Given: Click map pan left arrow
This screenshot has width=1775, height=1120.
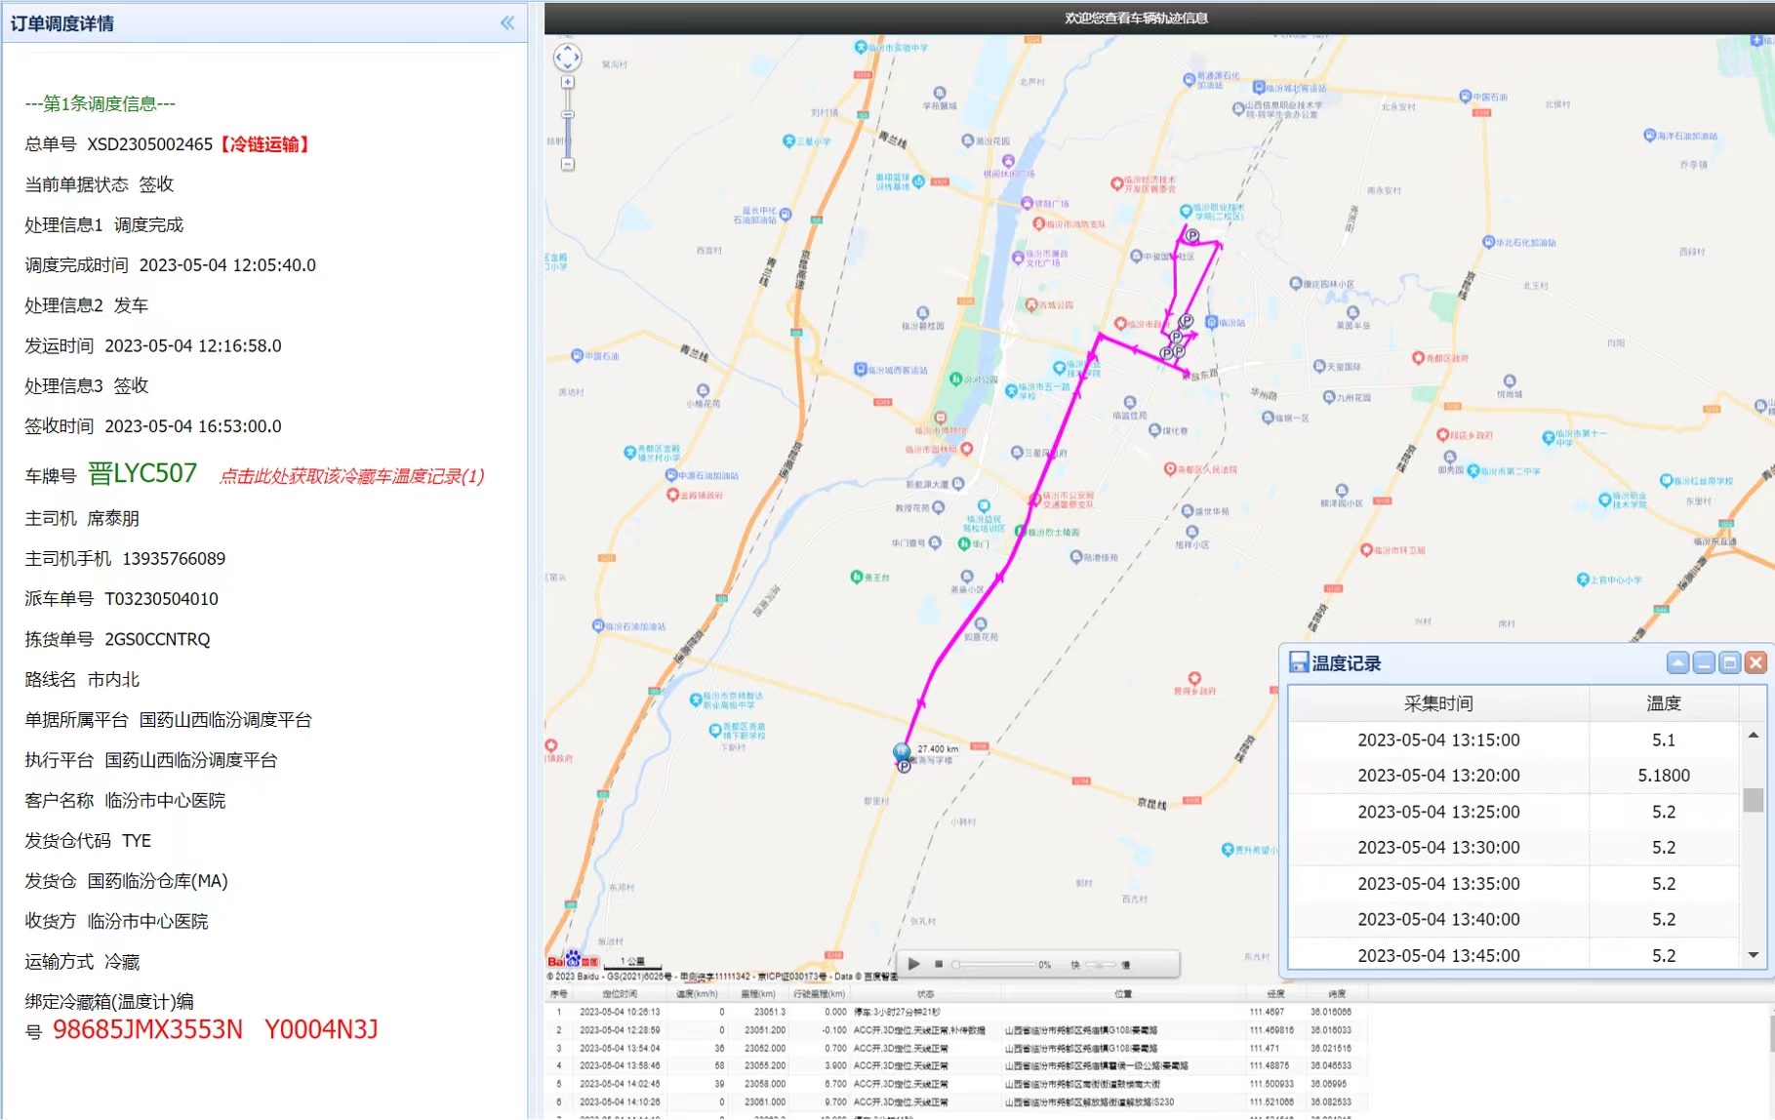Looking at the screenshot, I should tap(558, 58).
